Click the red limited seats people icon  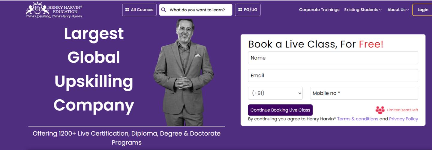click(x=380, y=110)
